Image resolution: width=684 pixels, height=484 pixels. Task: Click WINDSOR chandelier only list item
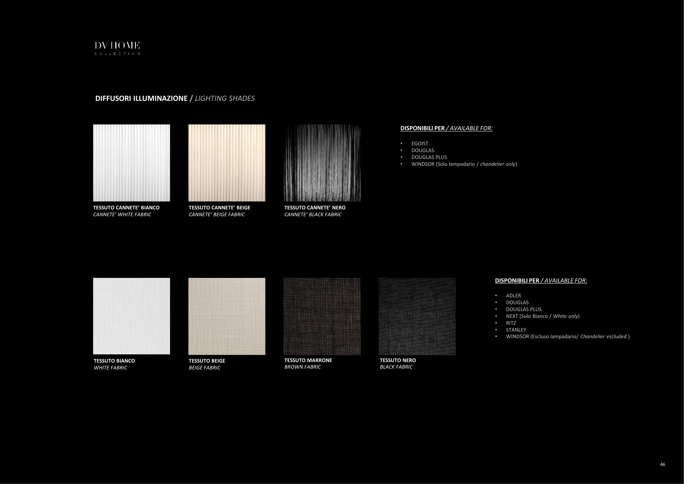point(464,164)
